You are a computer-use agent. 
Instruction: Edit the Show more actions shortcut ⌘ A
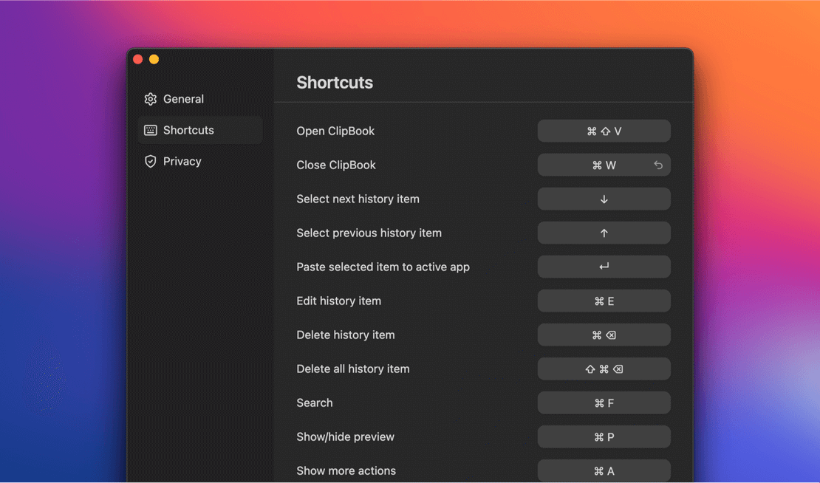click(x=604, y=471)
